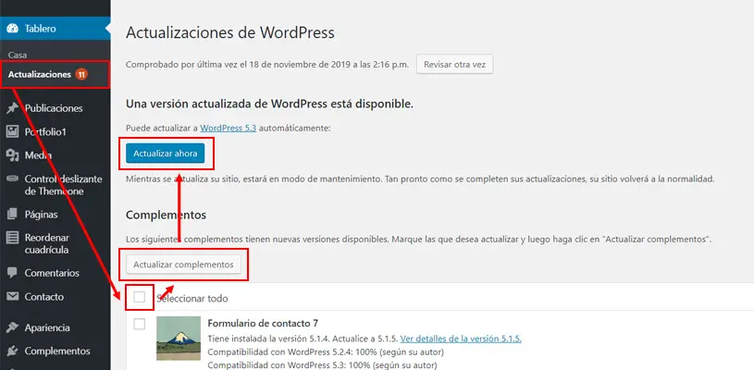Click the Contacto envelope icon
Image resolution: width=754 pixels, height=370 pixels.
tap(13, 297)
